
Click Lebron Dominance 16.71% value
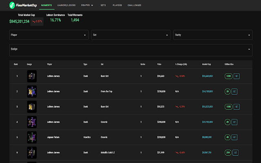[x=55, y=20]
